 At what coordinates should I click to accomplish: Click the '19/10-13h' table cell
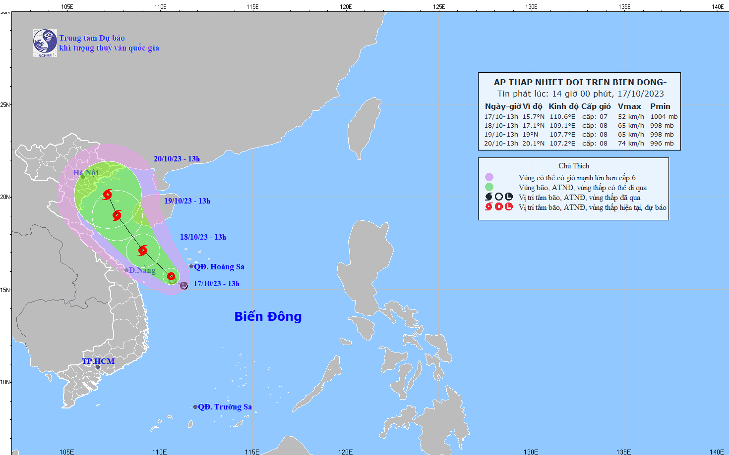click(x=501, y=135)
